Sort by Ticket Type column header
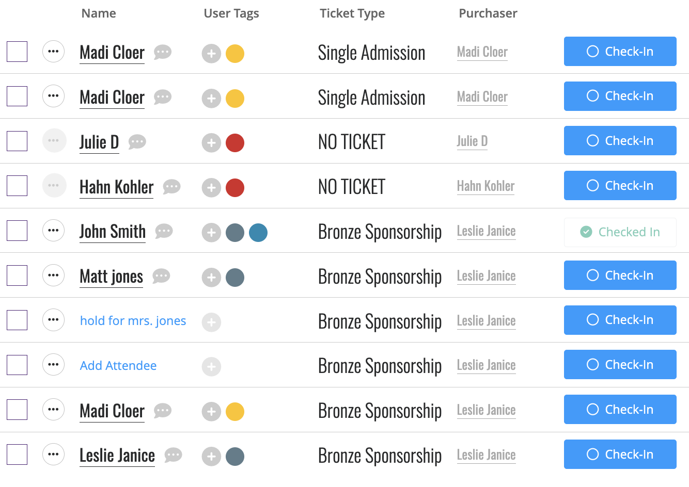Screen dimensions: 689x487 click(x=352, y=13)
